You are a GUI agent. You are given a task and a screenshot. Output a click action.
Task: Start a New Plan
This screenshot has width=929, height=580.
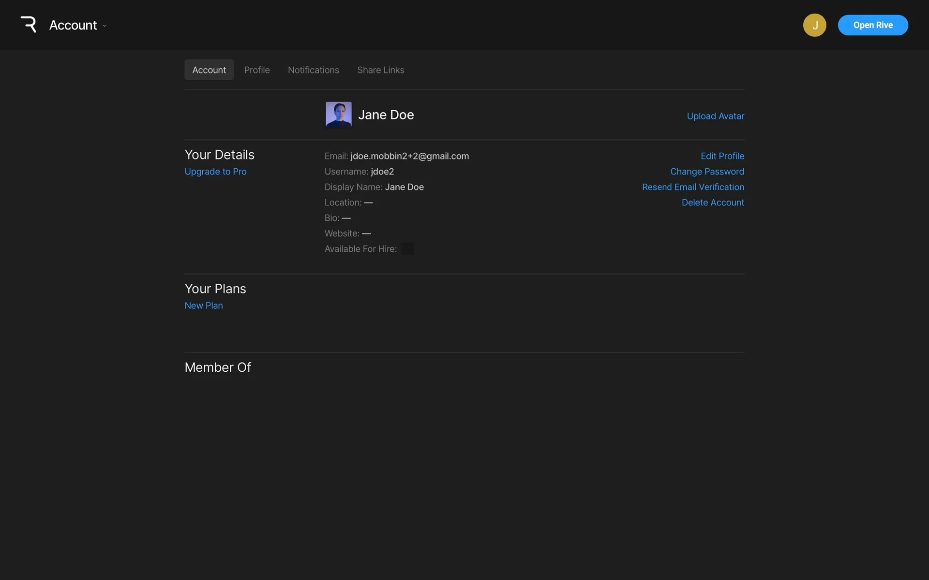click(x=204, y=305)
